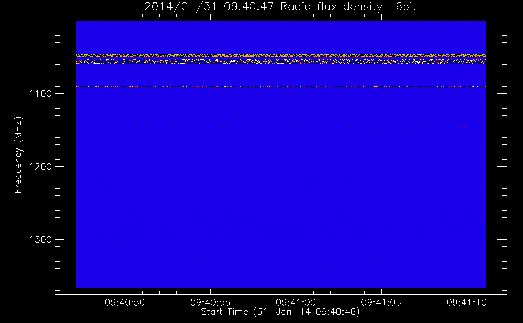
Task: Select the 09:40:50 time tick label
Action: tap(125, 303)
